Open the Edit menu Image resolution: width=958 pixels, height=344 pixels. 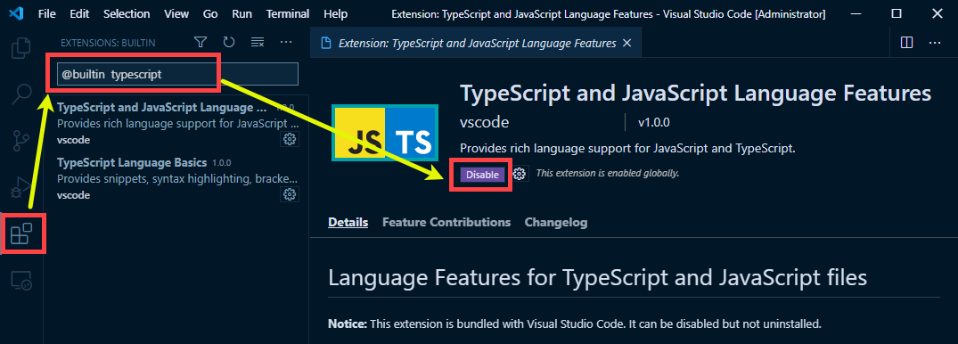tap(78, 13)
